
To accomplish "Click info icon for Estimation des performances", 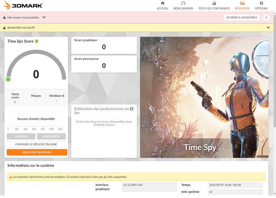I will tap(132, 109).
